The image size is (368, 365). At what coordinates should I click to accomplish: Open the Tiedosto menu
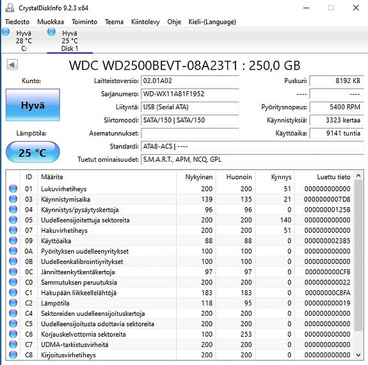tap(17, 22)
